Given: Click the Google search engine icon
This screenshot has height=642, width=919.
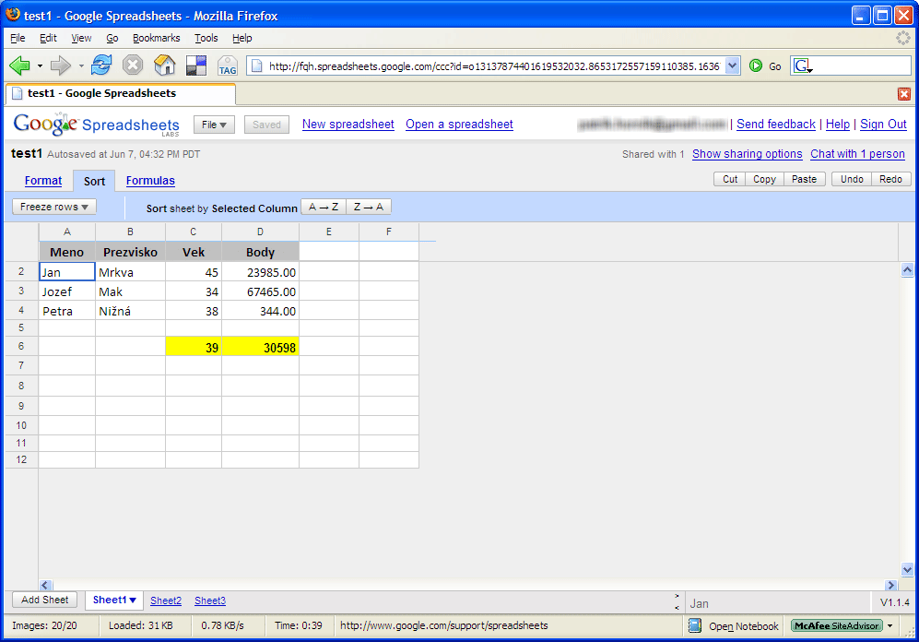Looking at the screenshot, I should click(801, 66).
